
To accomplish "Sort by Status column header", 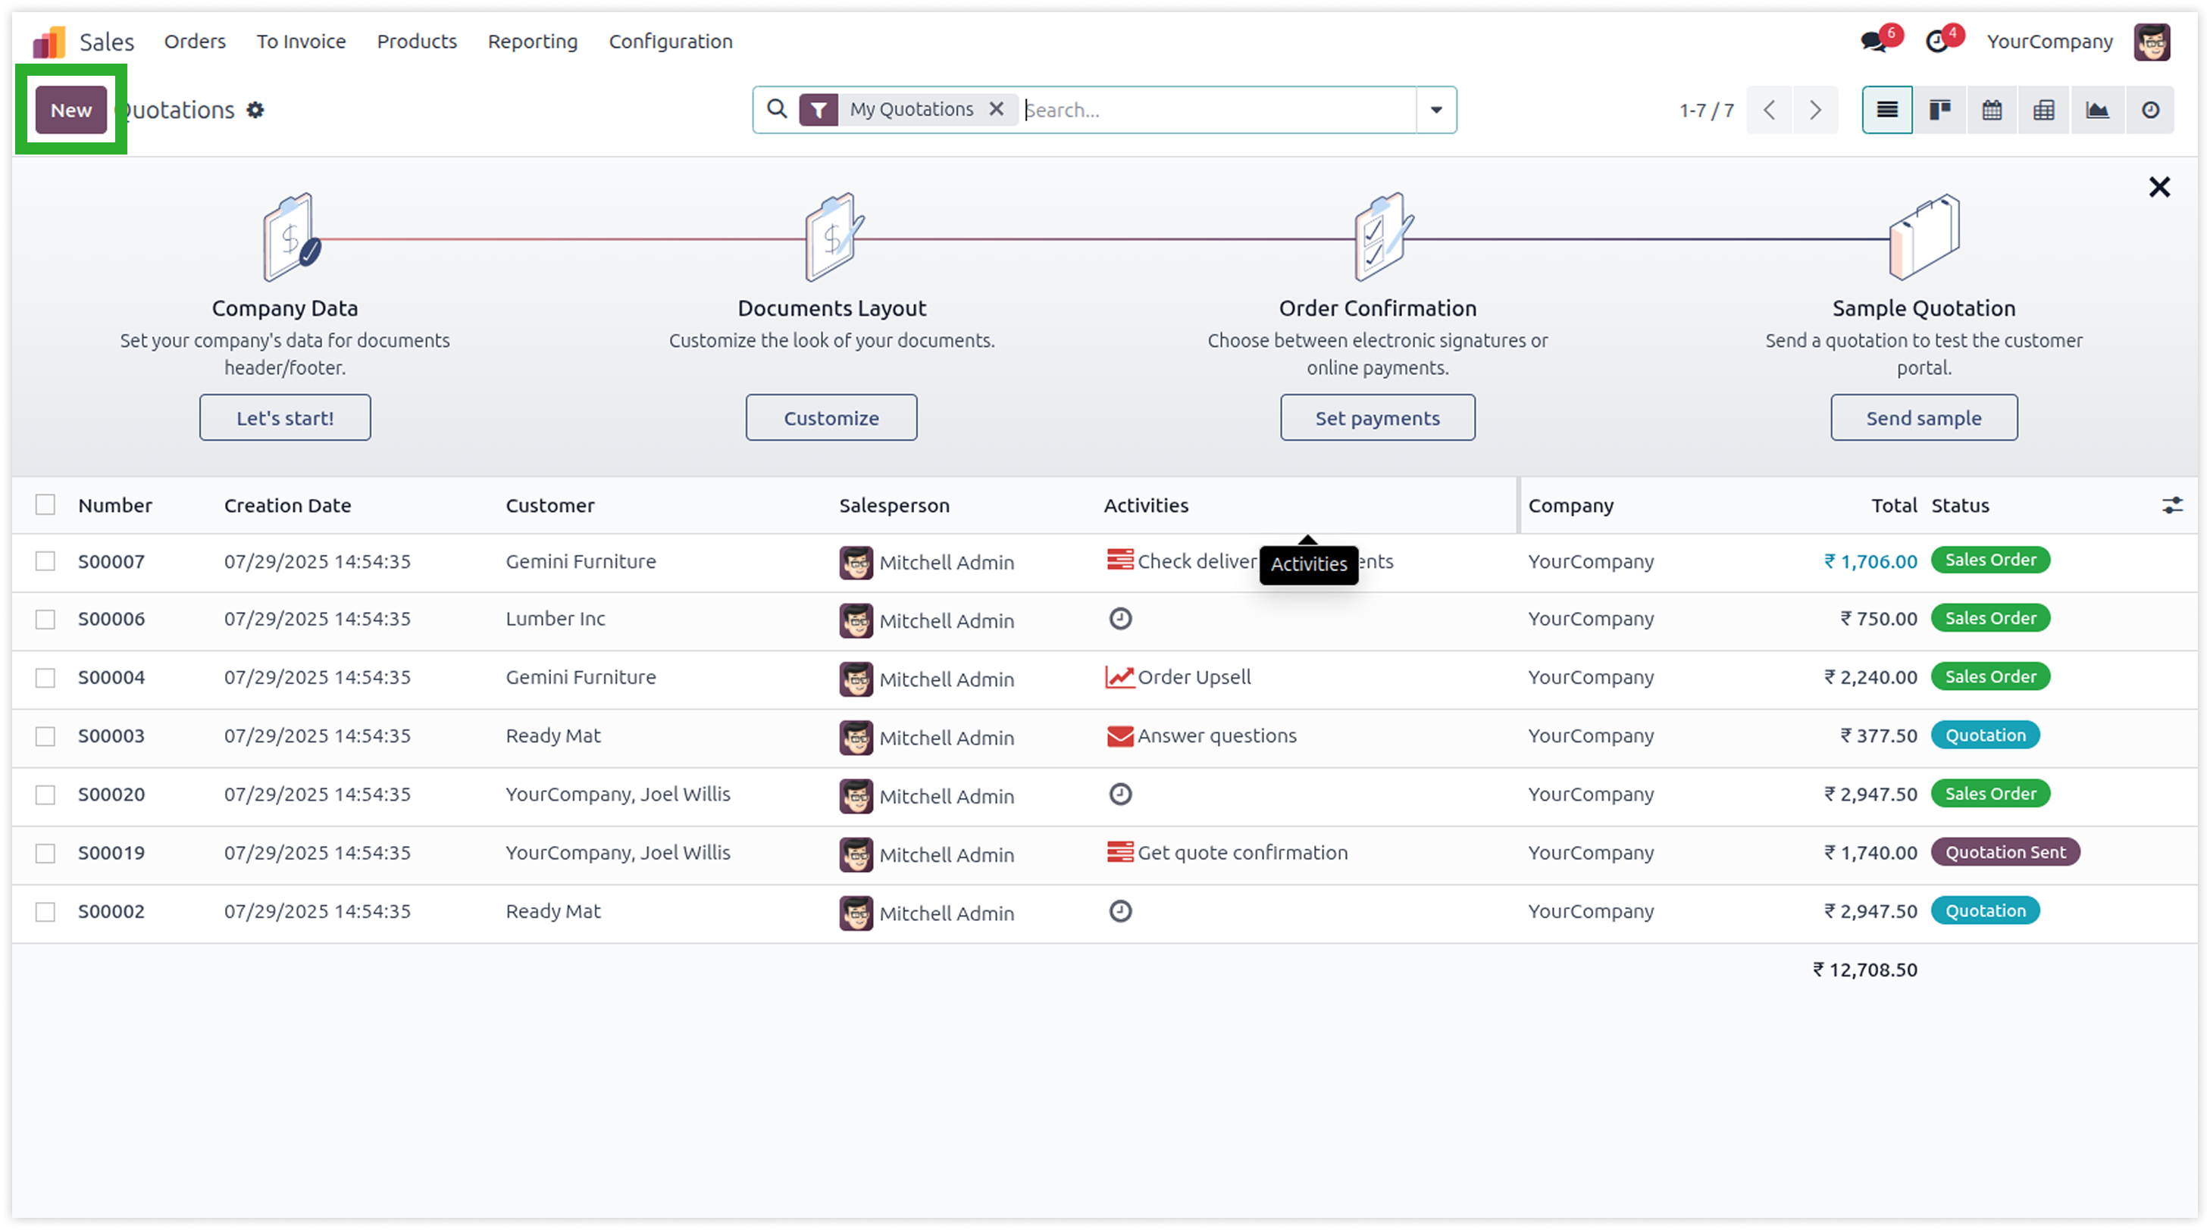I will coord(1959,506).
